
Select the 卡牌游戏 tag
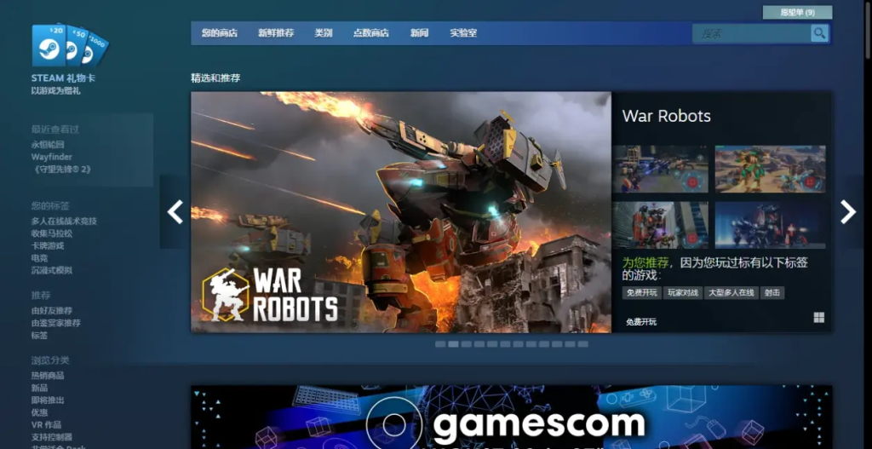pos(48,245)
